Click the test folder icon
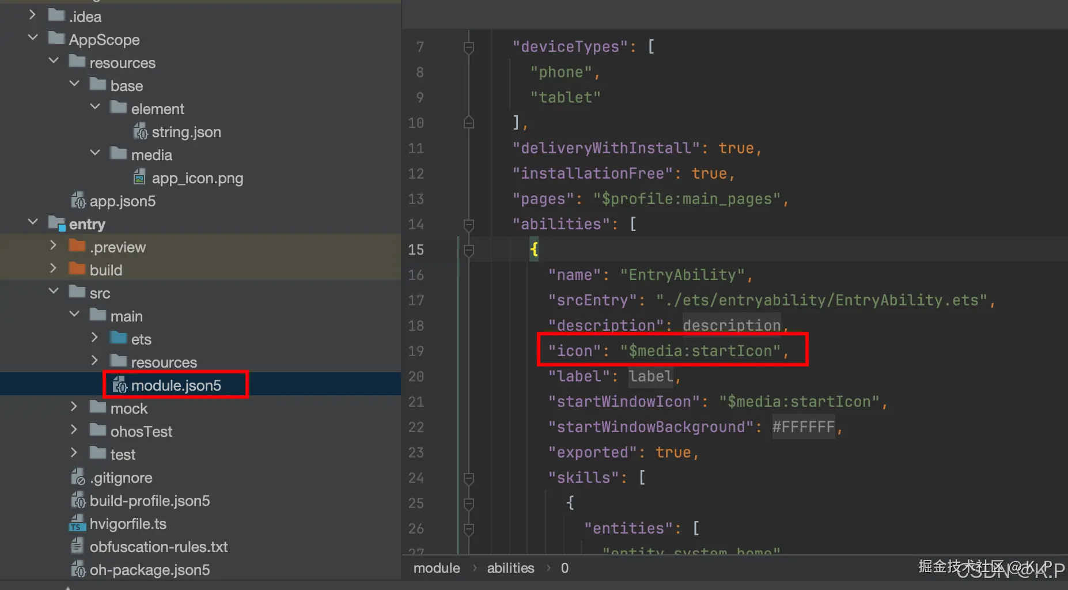This screenshot has height=590, width=1068. [x=98, y=453]
